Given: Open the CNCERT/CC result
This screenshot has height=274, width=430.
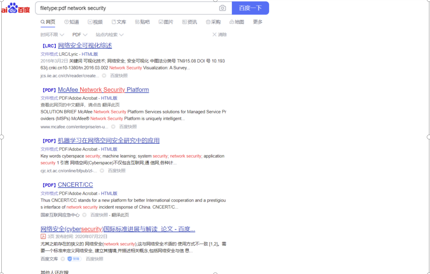Looking at the screenshot, I should click(75, 185).
